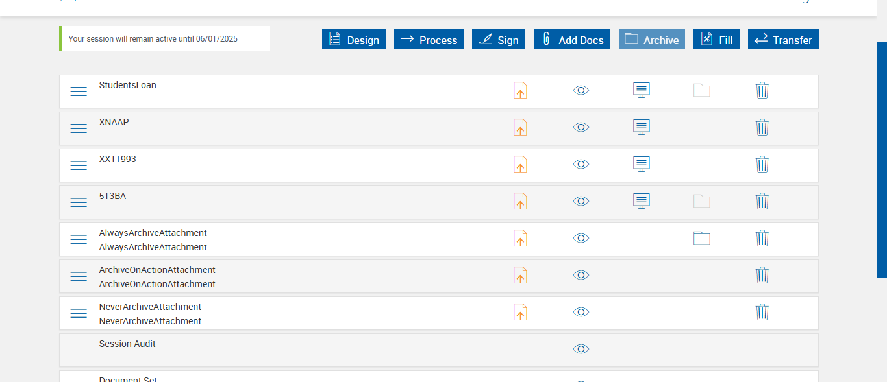The height and width of the screenshot is (382, 887).
Task: Preview 513BA with the eye icon
Action: [581, 201]
